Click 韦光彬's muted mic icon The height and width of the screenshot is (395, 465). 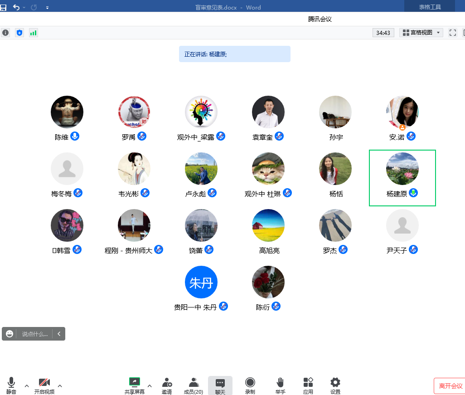145,193
